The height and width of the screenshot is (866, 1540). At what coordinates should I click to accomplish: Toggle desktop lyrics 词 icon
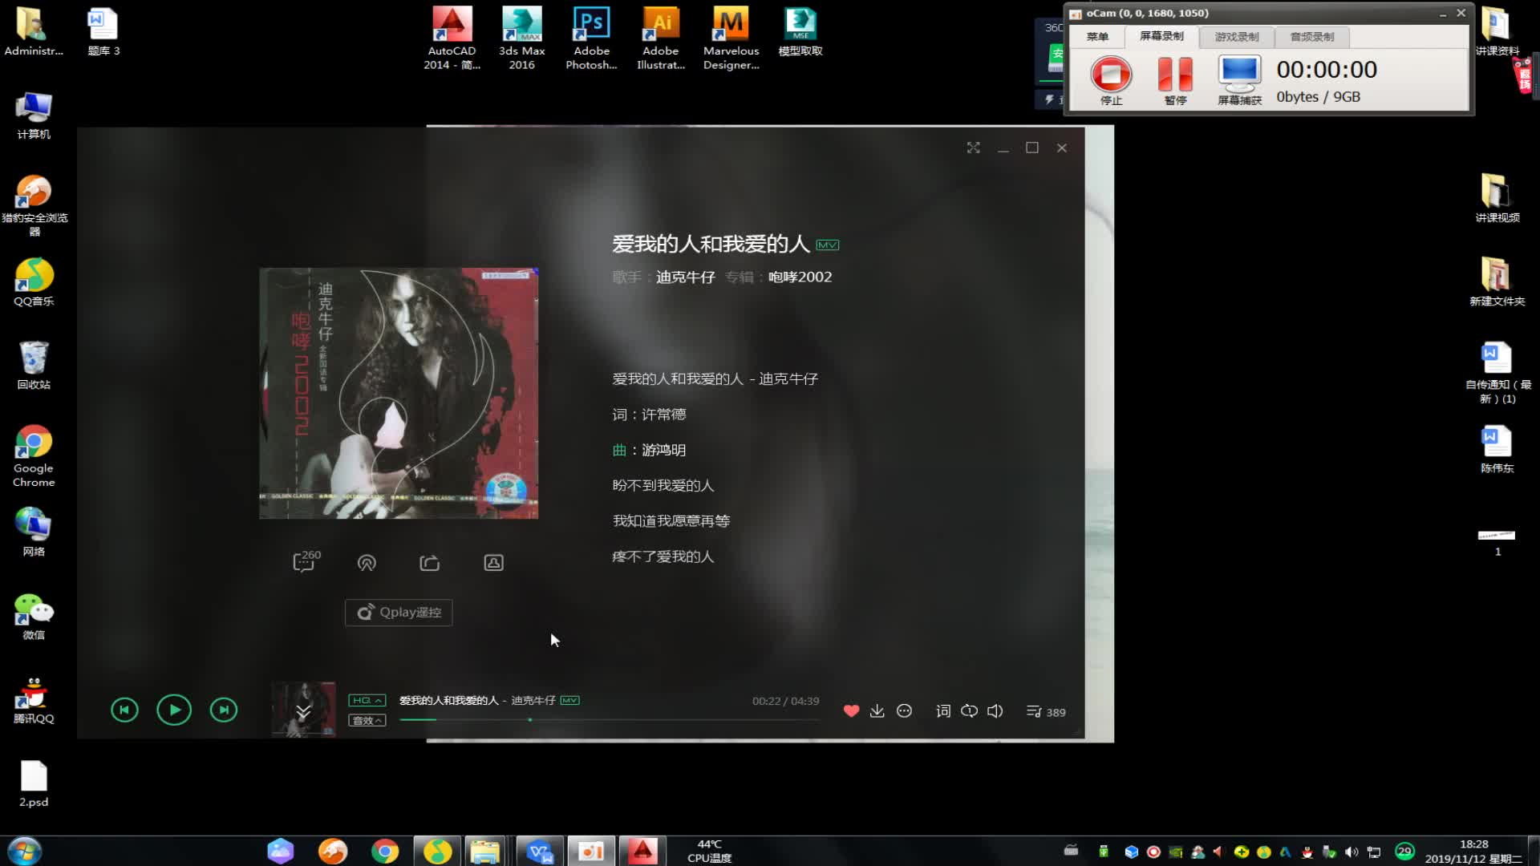(943, 711)
